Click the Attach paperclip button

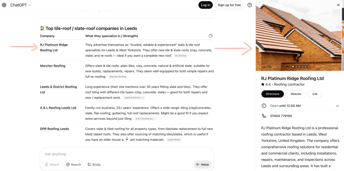tap(52, 165)
